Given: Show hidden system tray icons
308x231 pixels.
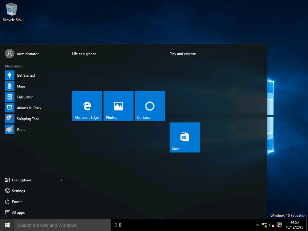Looking at the screenshot, I should 257,225.
